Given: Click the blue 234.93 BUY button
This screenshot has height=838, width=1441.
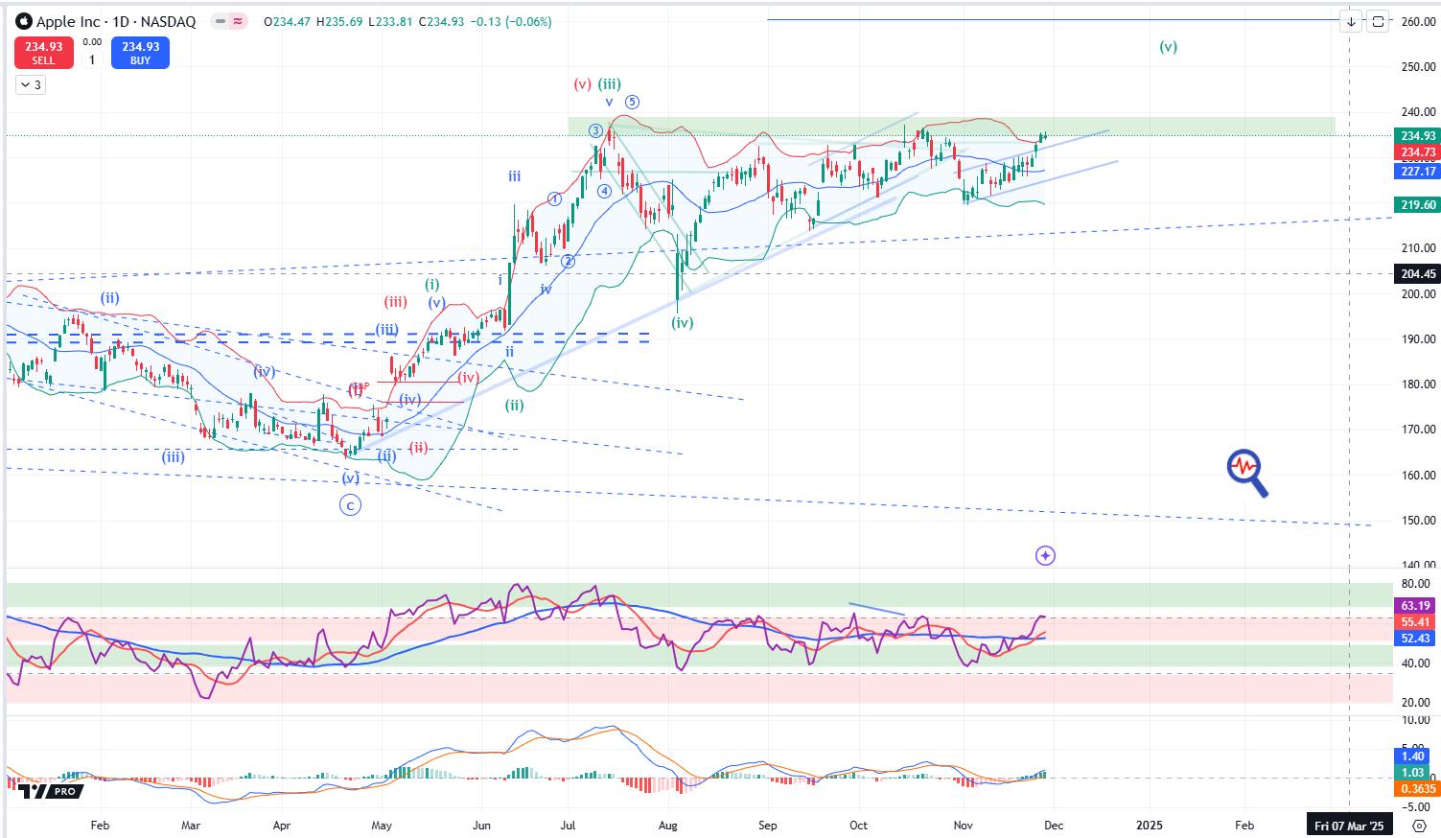Looking at the screenshot, I should [x=140, y=53].
